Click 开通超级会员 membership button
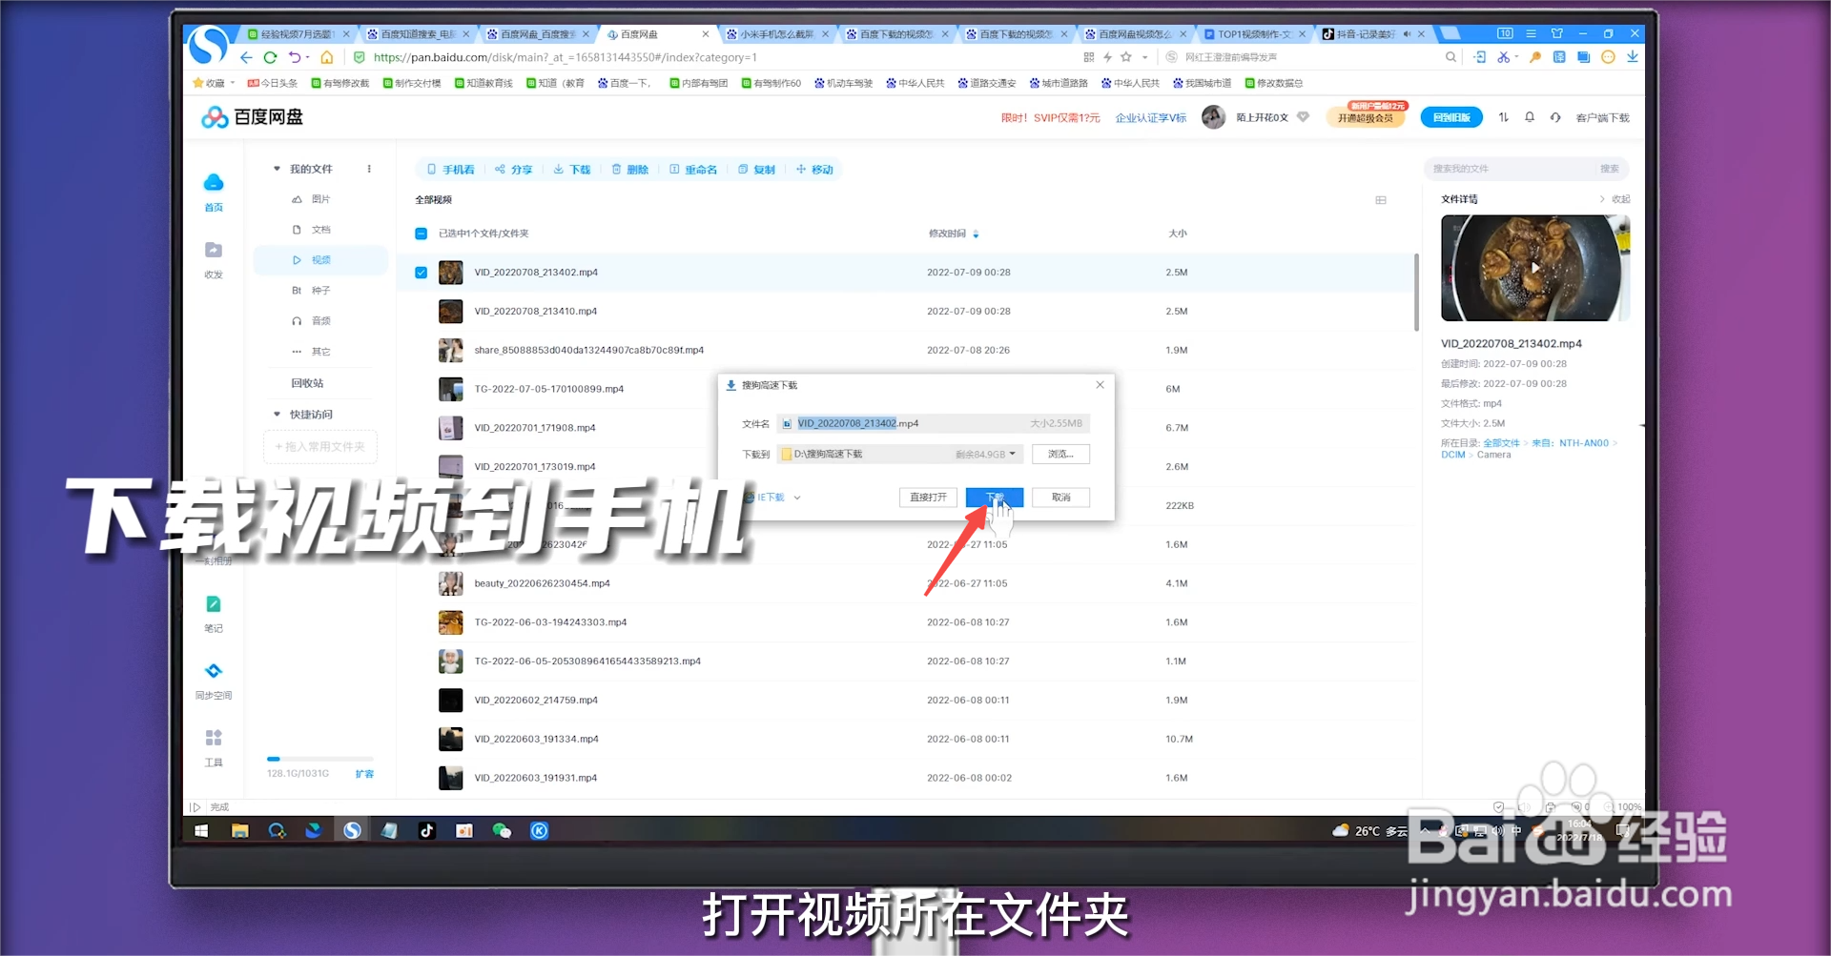 tap(1366, 117)
